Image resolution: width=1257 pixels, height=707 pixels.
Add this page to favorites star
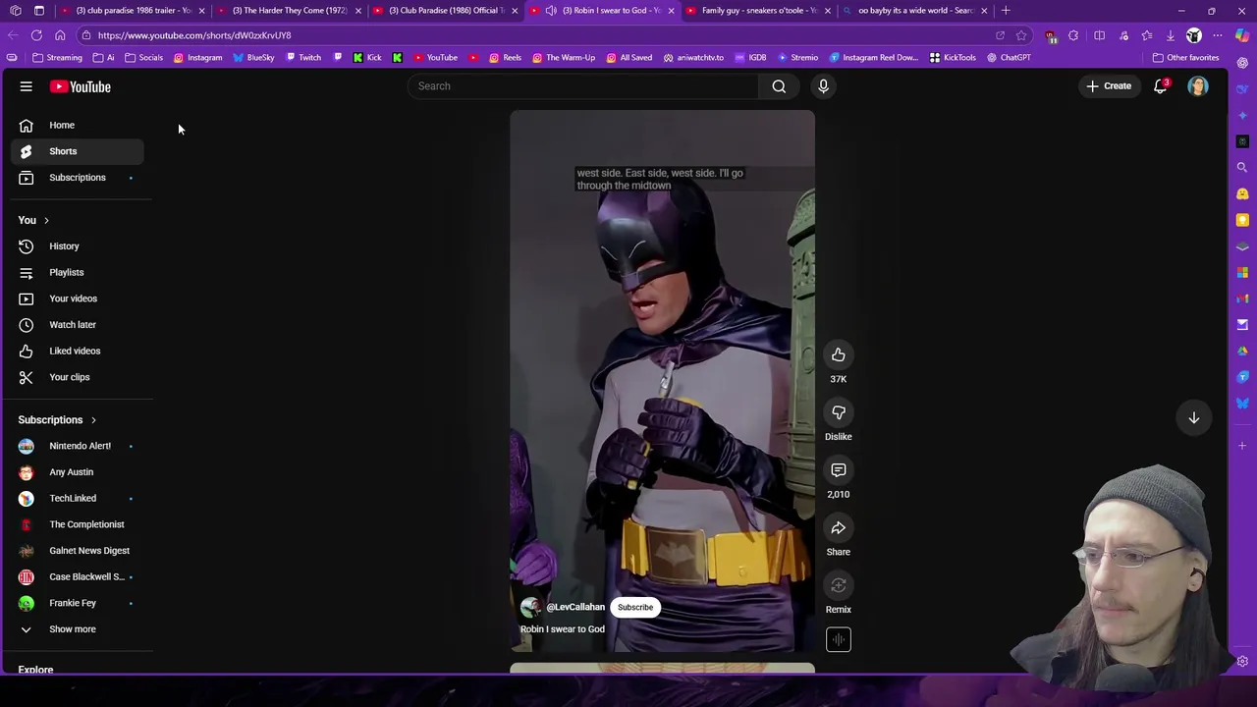pos(1021,35)
